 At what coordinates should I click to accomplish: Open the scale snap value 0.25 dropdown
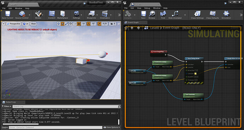[x=105, y=24]
